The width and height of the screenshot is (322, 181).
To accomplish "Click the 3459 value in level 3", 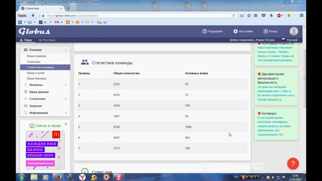I will (116, 106).
